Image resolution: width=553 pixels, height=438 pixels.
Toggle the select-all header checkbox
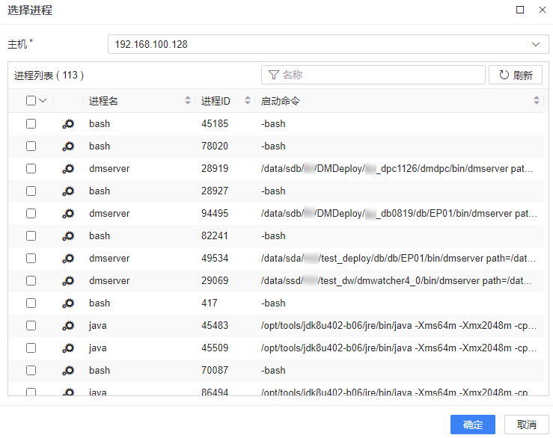click(31, 101)
